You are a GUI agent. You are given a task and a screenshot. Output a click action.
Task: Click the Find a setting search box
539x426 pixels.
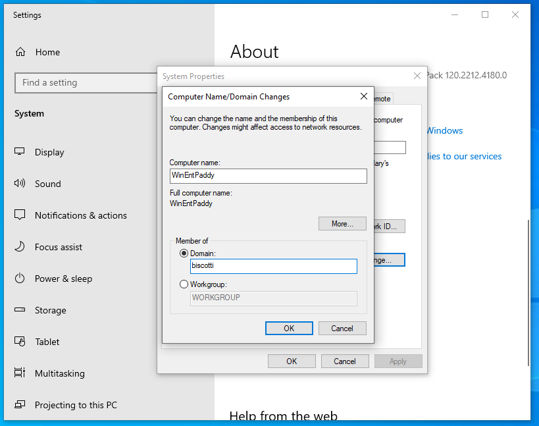click(86, 83)
